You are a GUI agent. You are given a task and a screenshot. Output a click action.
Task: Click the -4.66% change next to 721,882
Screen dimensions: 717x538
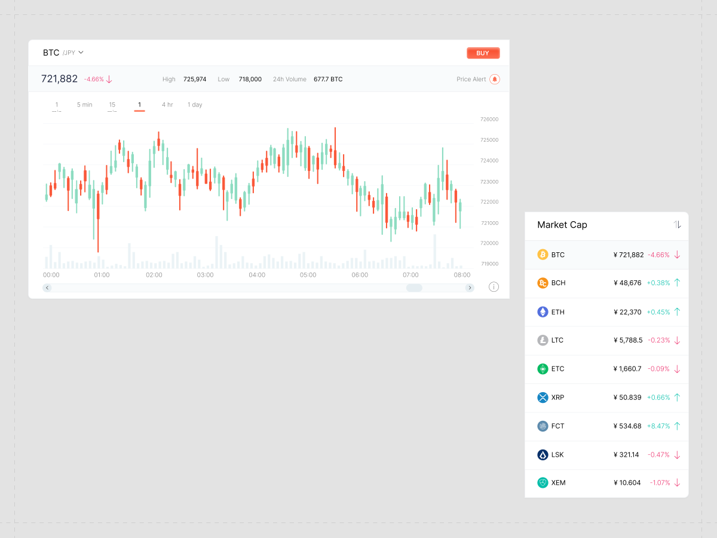[94, 79]
